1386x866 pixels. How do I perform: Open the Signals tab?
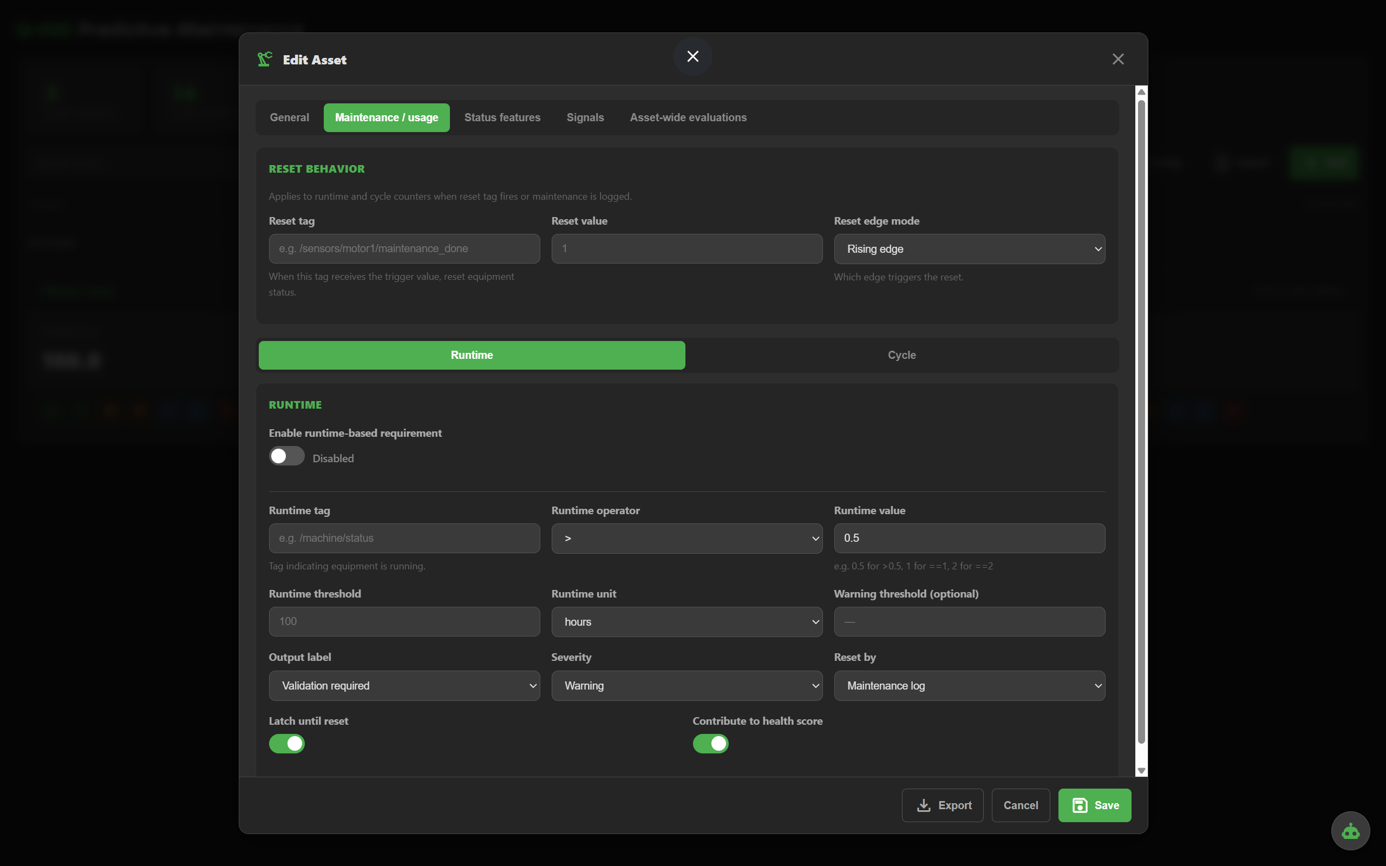[x=585, y=117]
